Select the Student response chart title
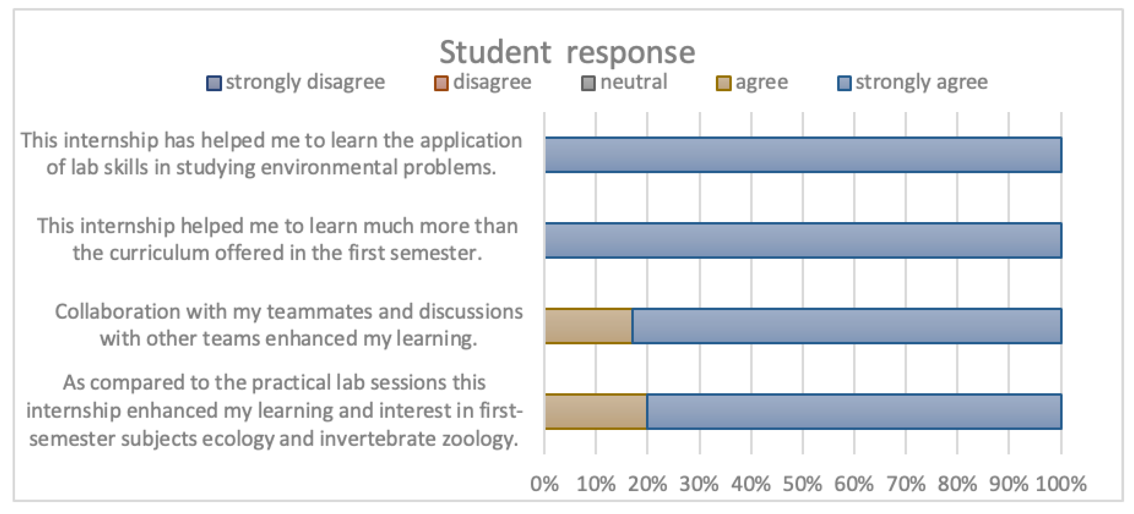The image size is (1134, 514). point(567,52)
